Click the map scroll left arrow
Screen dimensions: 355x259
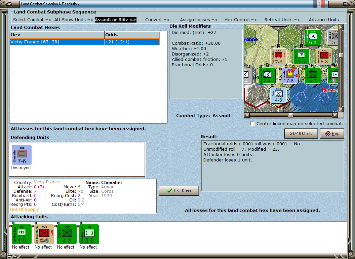pyautogui.click(x=247, y=115)
